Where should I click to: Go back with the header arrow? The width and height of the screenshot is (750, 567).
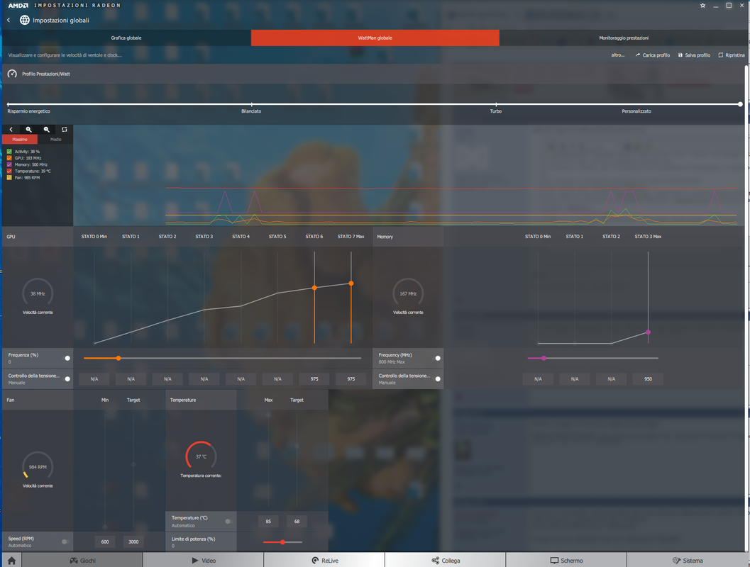coord(9,20)
